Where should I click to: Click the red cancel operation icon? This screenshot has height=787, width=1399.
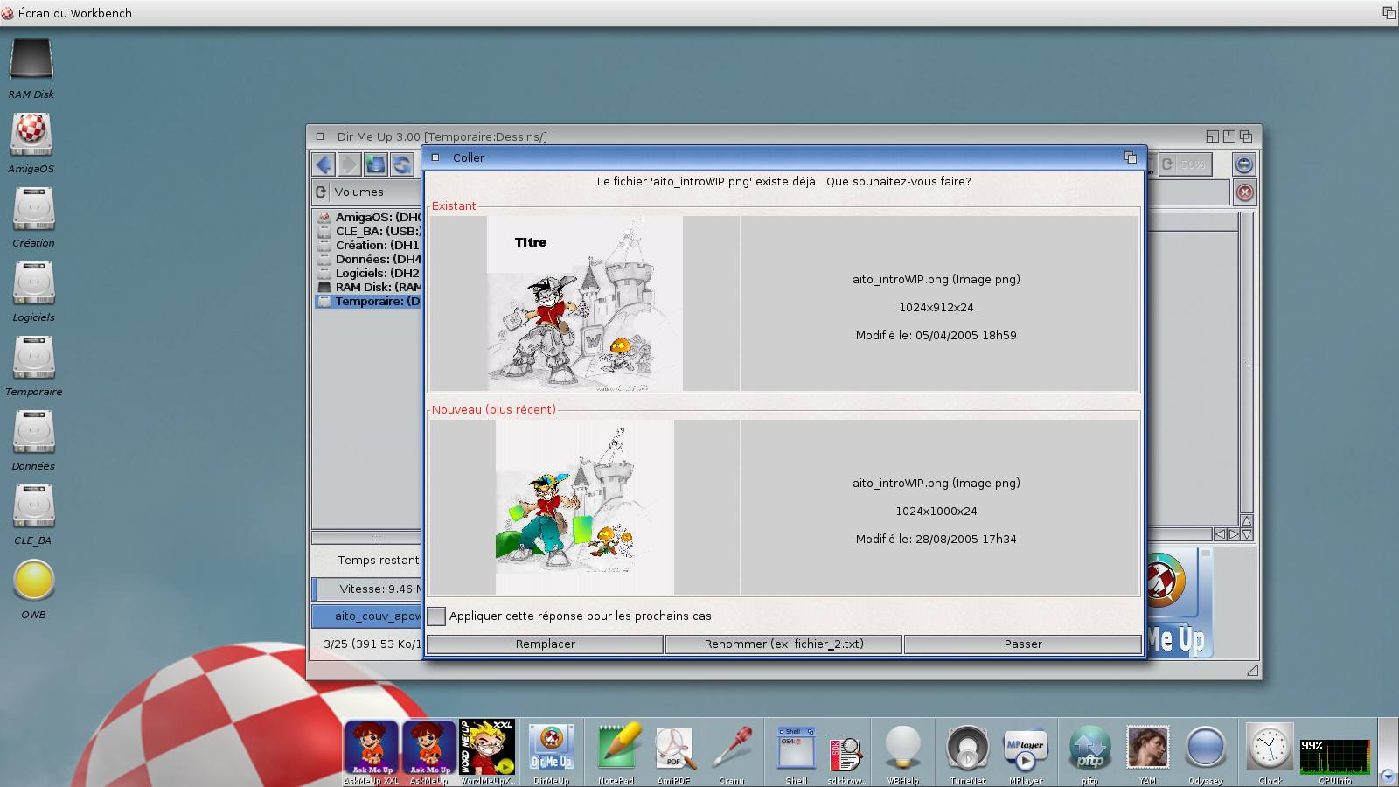pos(1244,192)
